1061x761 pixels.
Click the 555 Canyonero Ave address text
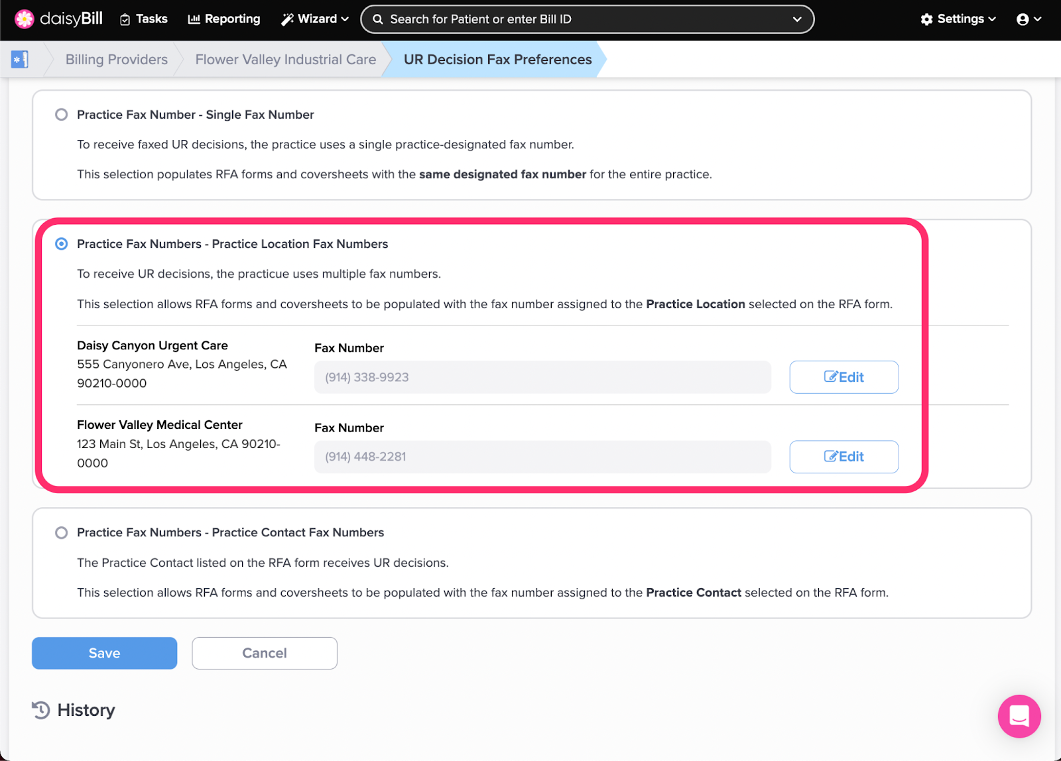click(x=182, y=374)
